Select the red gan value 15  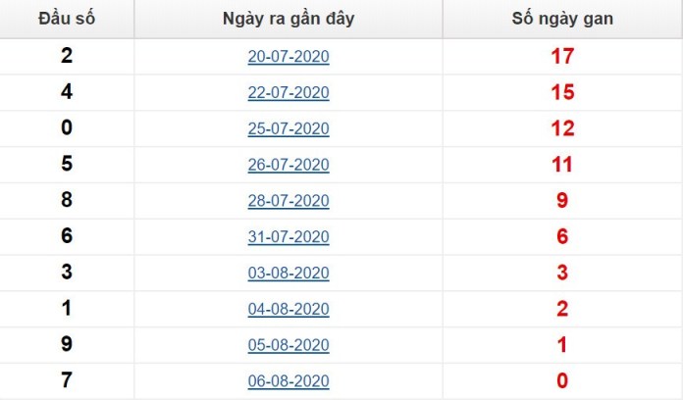point(562,92)
